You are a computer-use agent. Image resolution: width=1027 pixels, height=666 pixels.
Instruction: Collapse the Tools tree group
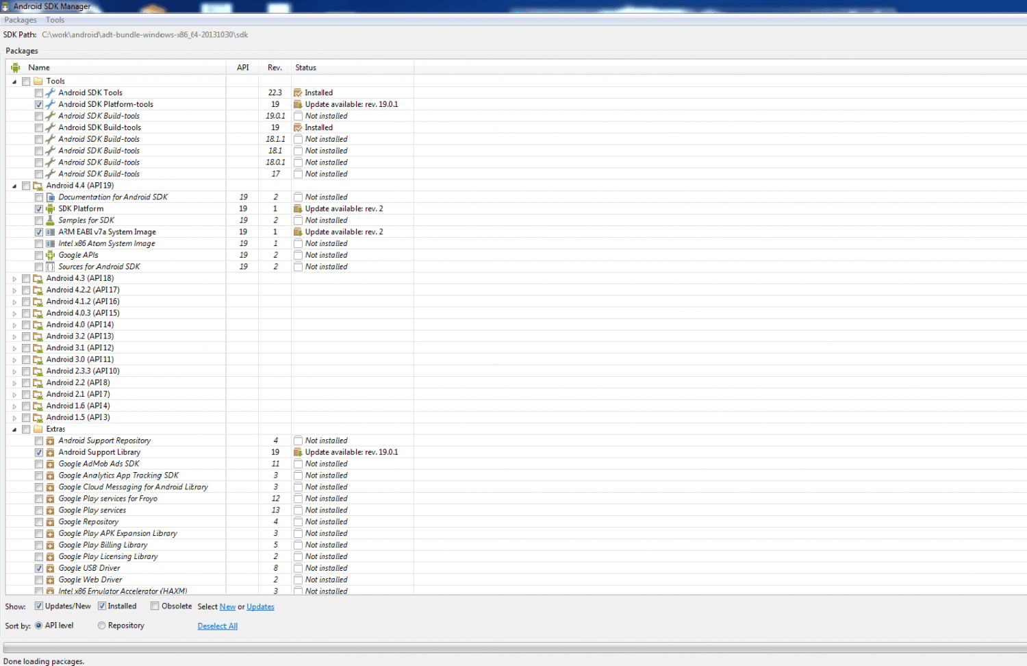click(x=14, y=82)
